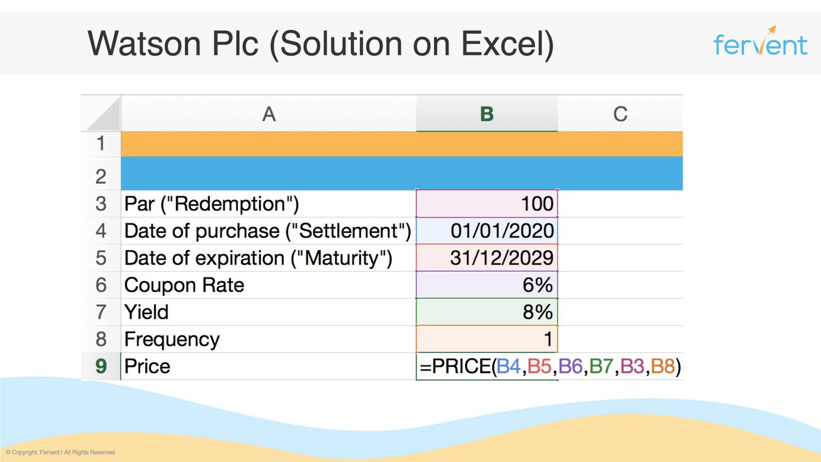Click the Settlement date 01/01/2020 cell
This screenshot has height=462, width=821.
pyautogui.click(x=486, y=231)
